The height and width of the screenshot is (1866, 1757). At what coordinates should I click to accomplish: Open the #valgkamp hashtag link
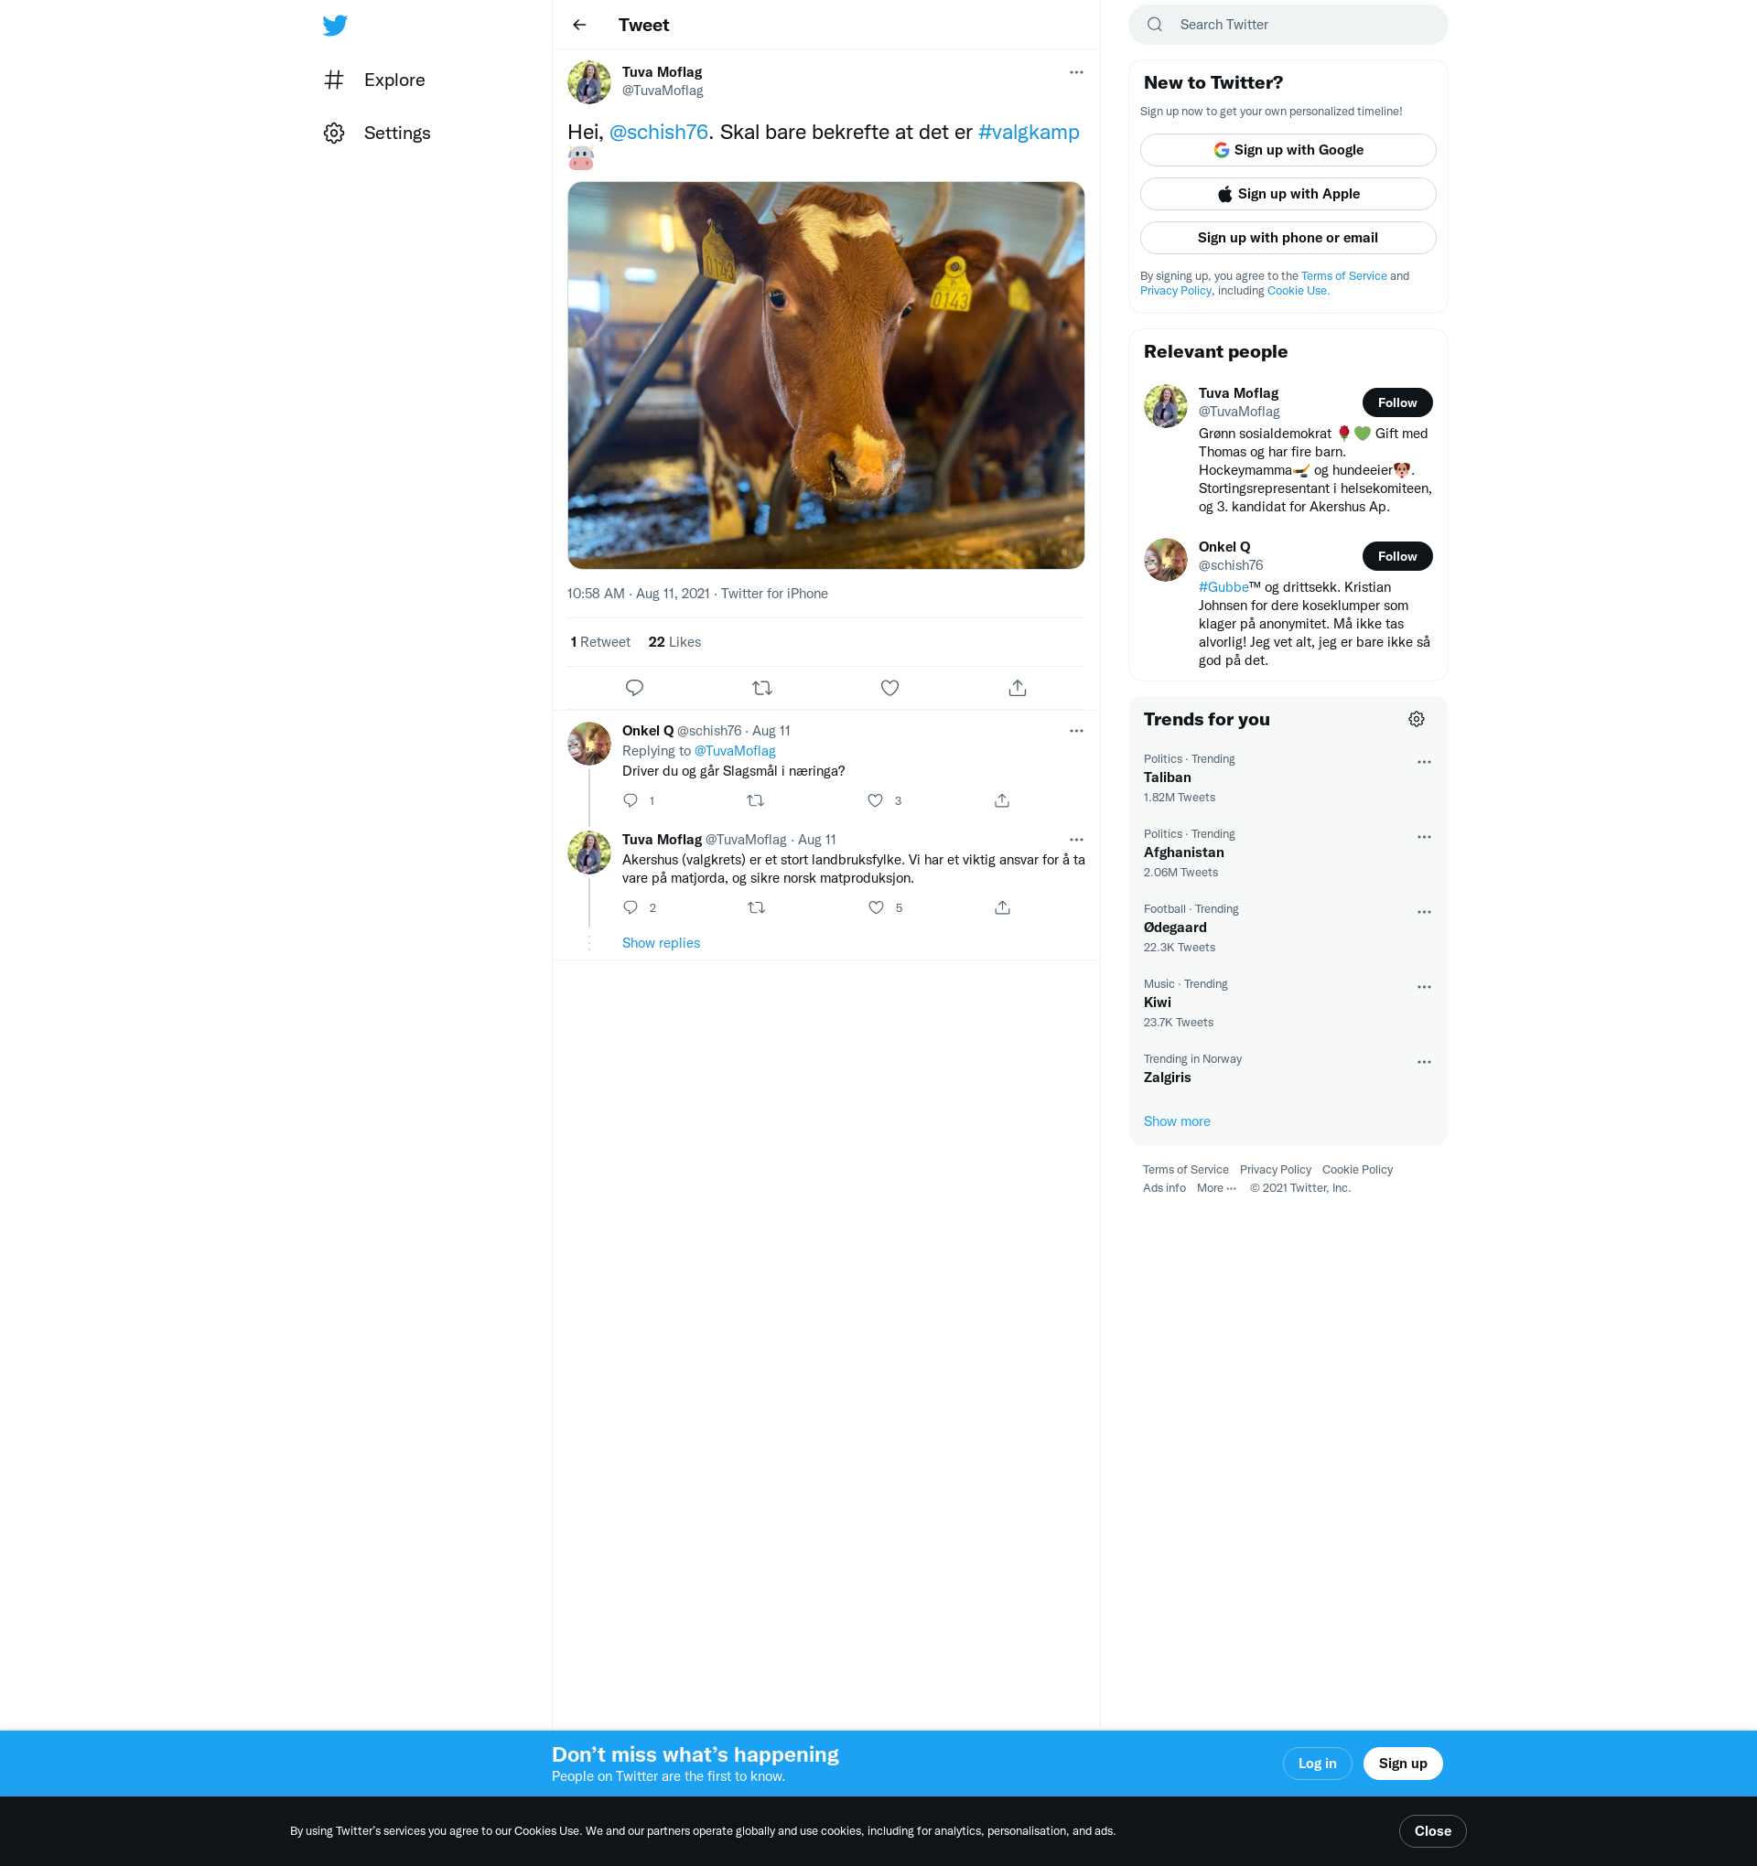click(1029, 133)
